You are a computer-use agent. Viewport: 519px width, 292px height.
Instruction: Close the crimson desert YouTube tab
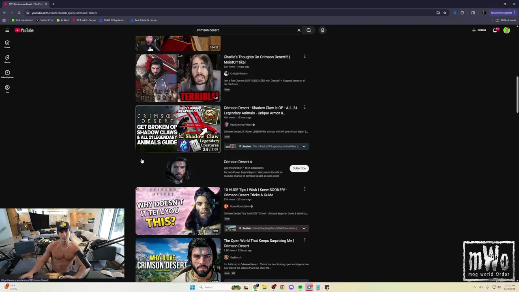coord(46,4)
